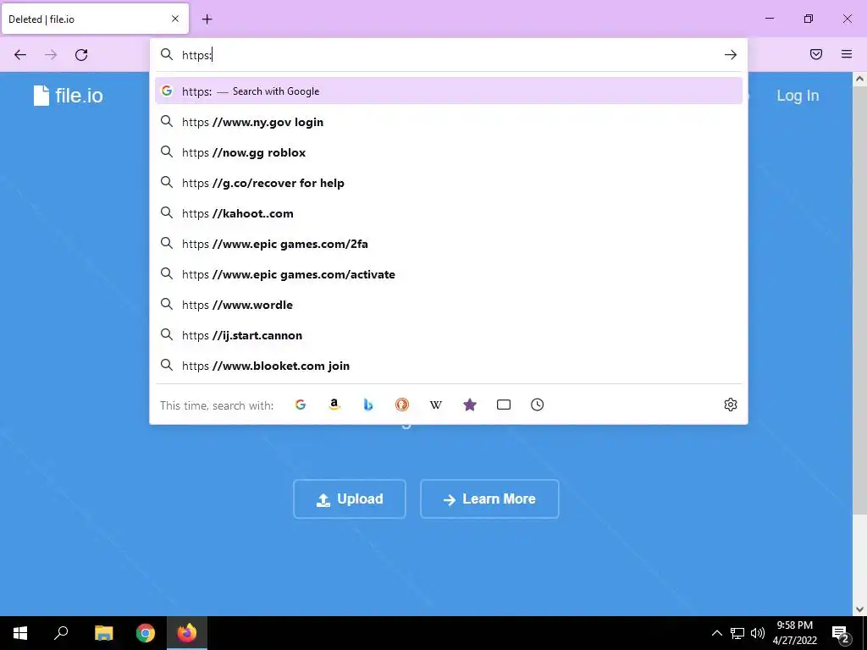This screenshot has width=867, height=650.
Task: Show hidden system tray icons
Action: [716, 633]
